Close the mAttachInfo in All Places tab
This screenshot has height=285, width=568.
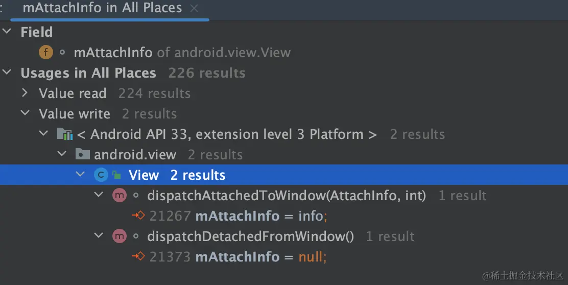194,9
